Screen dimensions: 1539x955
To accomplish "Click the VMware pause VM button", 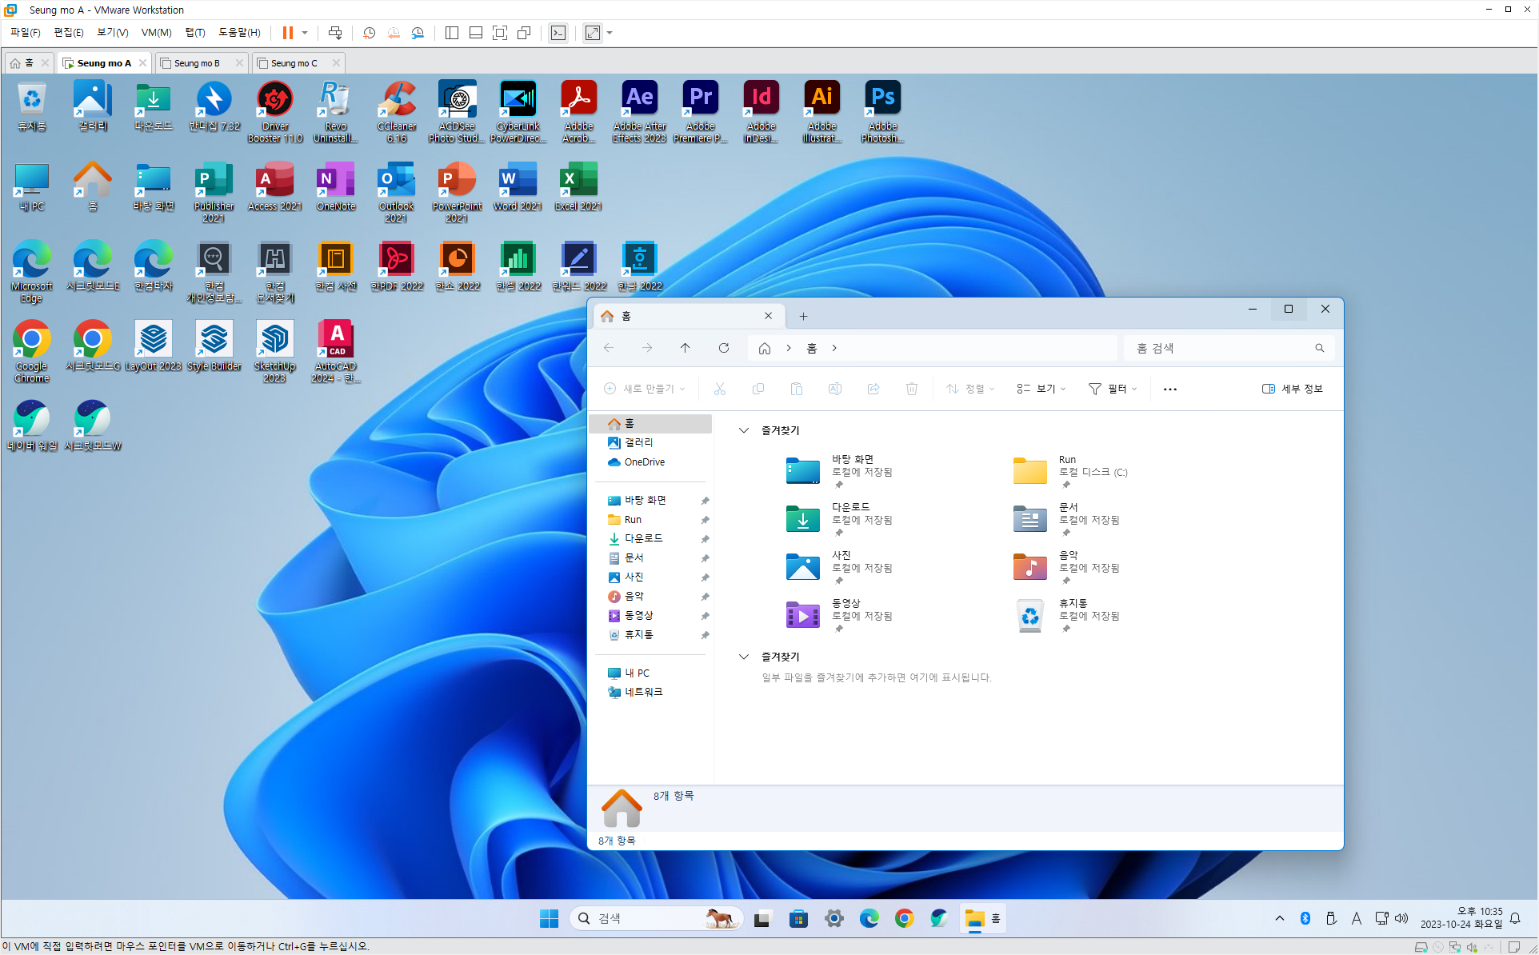I will [287, 33].
